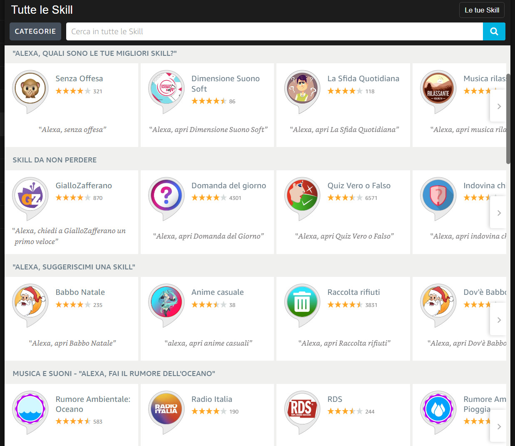Click the MUSICA E SUONI section heading
The height and width of the screenshot is (446, 515).
click(114, 374)
